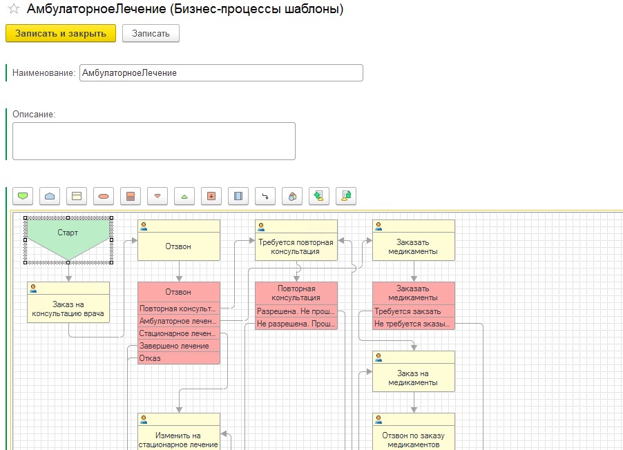Click into the Описание text area
The image size is (623, 450).
[154, 141]
